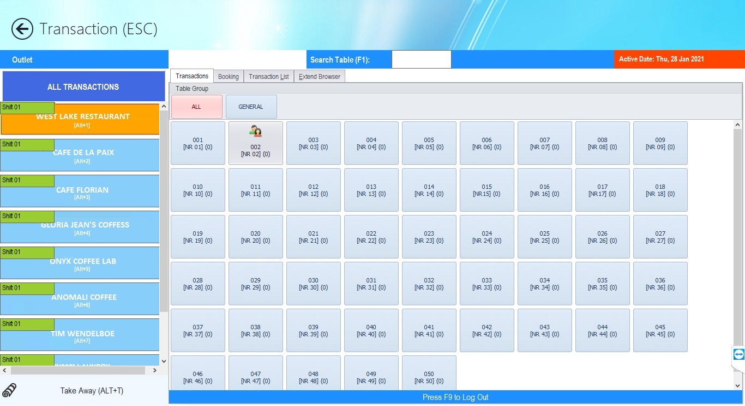Image resolution: width=745 pixels, height=406 pixels.
Task: Filter tables by ALL group
Action: coord(196,107)
